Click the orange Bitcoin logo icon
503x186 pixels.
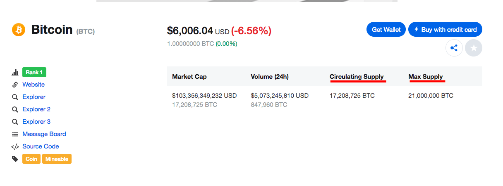click(x=19, y=30)
